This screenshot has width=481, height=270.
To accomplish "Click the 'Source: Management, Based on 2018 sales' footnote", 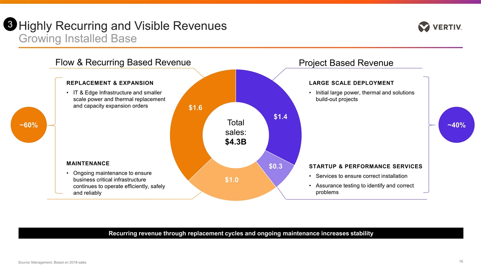I will [52, 262].
